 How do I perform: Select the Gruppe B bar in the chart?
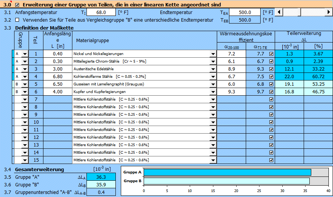click(x=226, y=181)
